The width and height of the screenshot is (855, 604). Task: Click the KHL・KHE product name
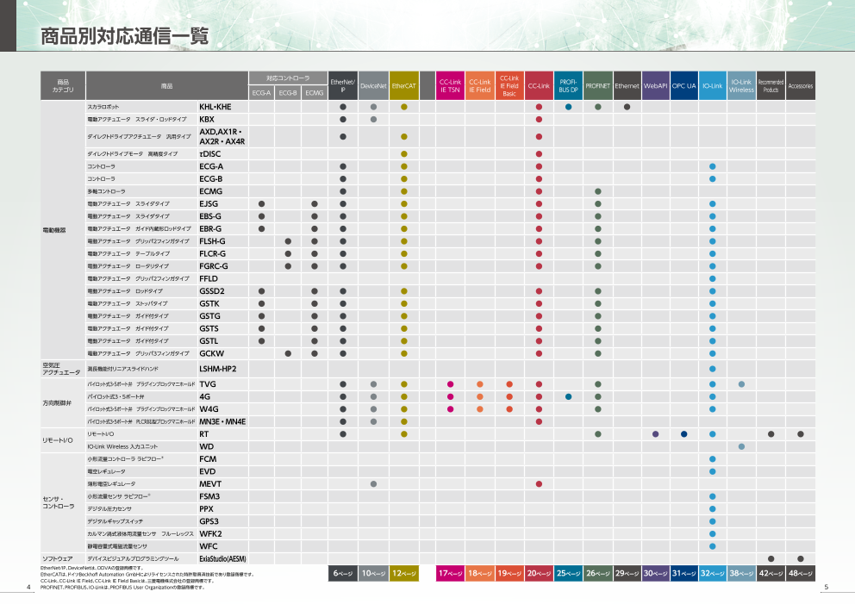tap(215, 107)
